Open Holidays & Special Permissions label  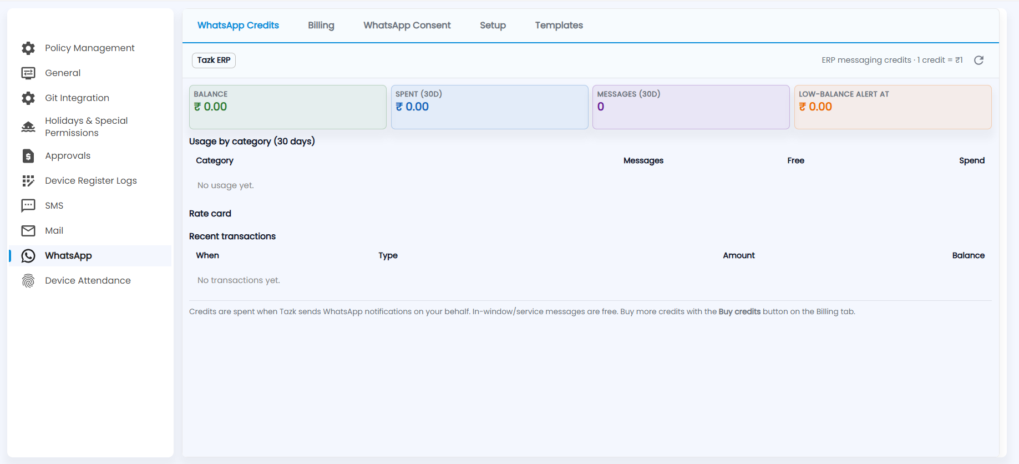click(x=87, y=127)
